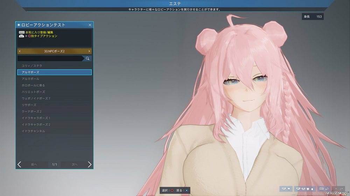Pick クーナポーズ2 from the list
Viewport: 350px width, 196px height.
tap(55, 112)
